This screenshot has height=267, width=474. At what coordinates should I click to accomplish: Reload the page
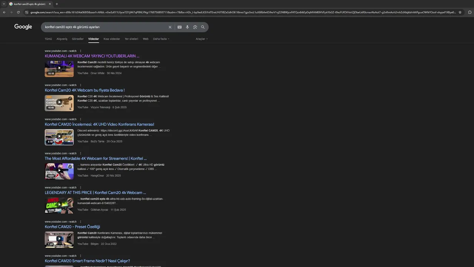(18, 12)
